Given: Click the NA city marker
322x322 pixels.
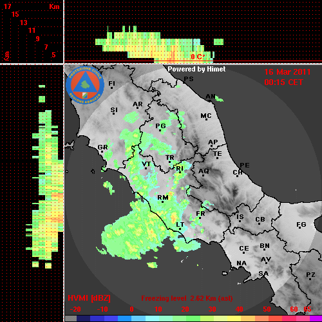Looking at the screenshot, I should pyautogui.click(x=241, y=263).
